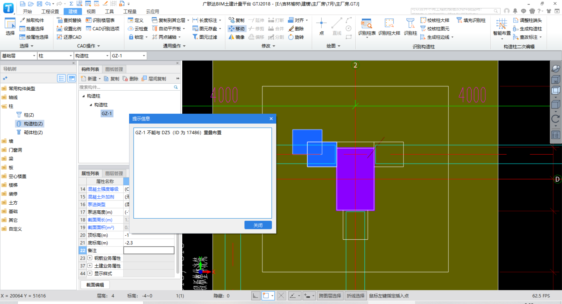Close the 提示信息 dialog with X
562x304 pixels.
pyautogui.click(x=271, y=119)
